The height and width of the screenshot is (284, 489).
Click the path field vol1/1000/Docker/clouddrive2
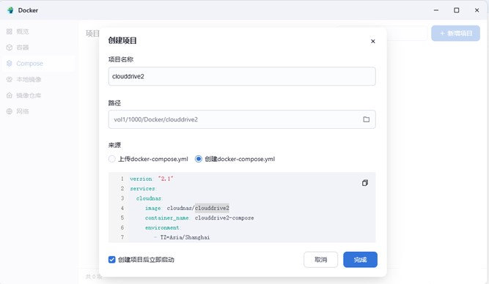[x=242, y=119]
